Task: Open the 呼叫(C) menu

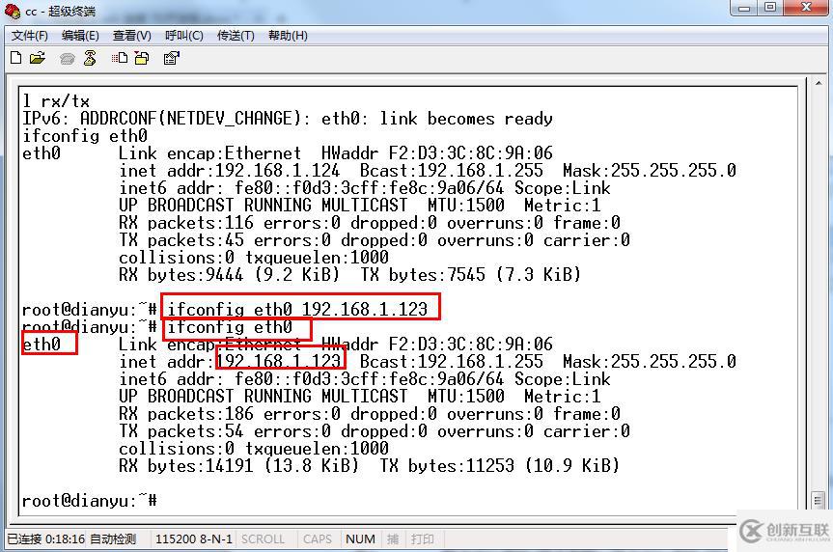Action: pos(183,36)
